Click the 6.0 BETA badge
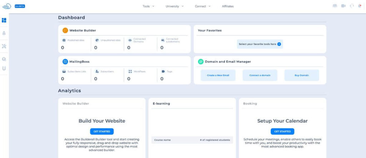This screenshot has height=158, width=366. click(20, 6)
